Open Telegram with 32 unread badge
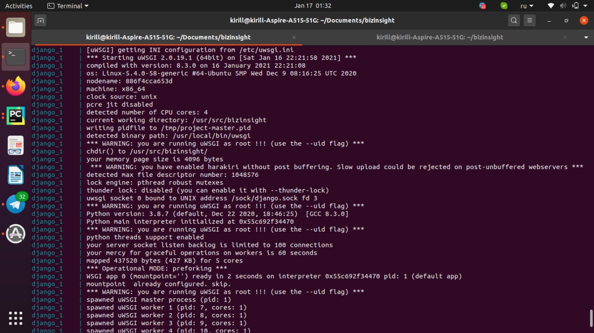 tap(16, 204)
